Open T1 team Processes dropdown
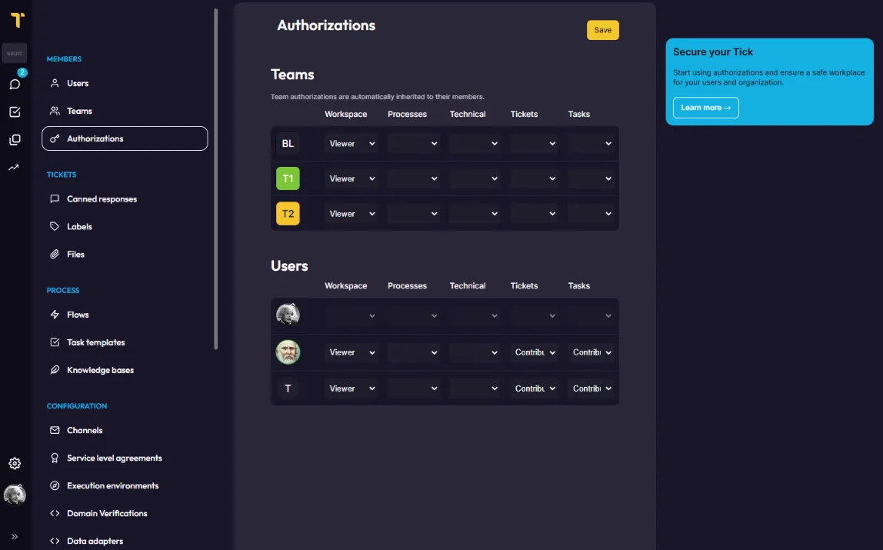The height and width of the screenshot is (550, 883). pos(413,178)
